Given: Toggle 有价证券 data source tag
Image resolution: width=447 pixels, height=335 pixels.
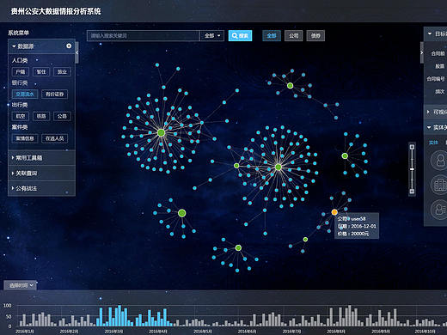Looking at the screenshot, I should point(54,94).
